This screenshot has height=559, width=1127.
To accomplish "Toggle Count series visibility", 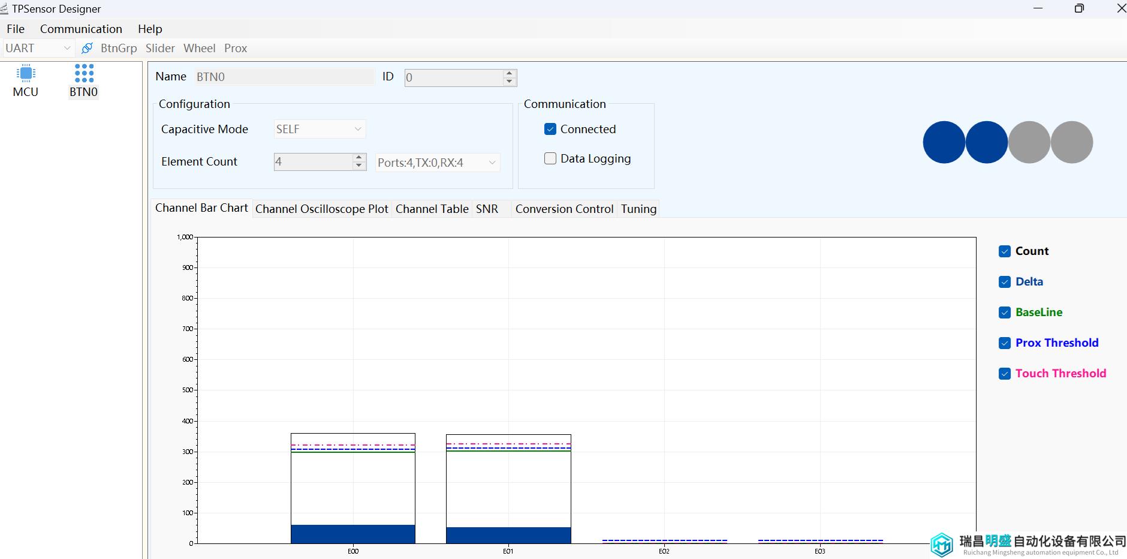I will tap(1005, 251).
